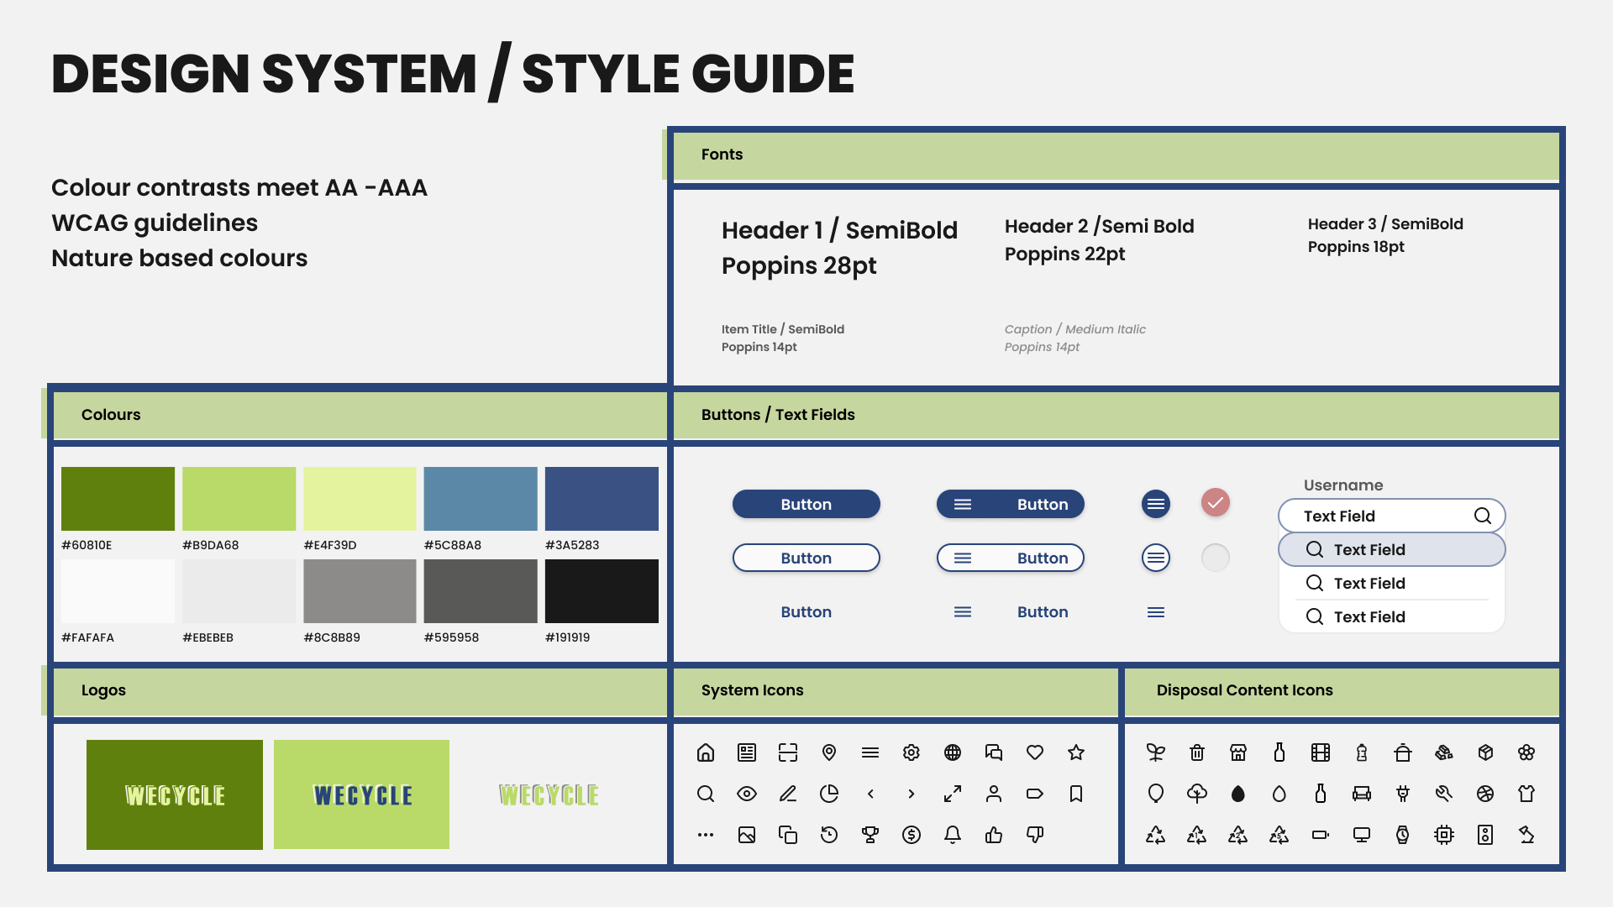Click the left chevron arrow icon
Image resolution: width=1613 pixels, height=907 pixels.
coord(870,794)
